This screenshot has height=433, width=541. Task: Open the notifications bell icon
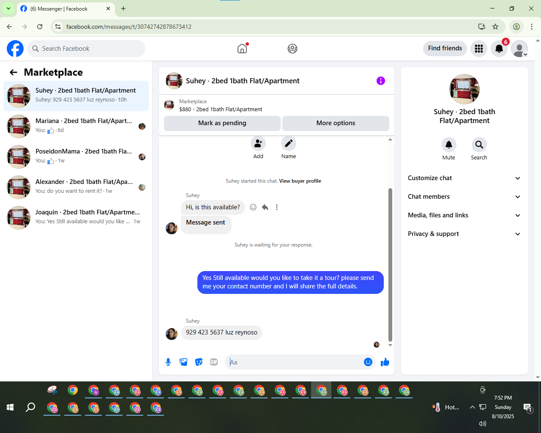click(x=499, y=49)
